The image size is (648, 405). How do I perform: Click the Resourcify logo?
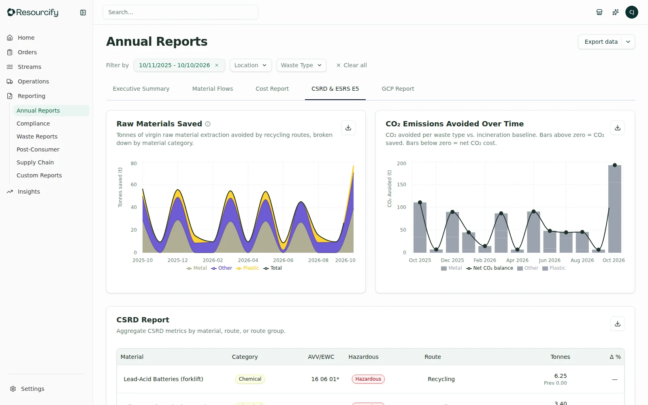(x=33, y=13)
